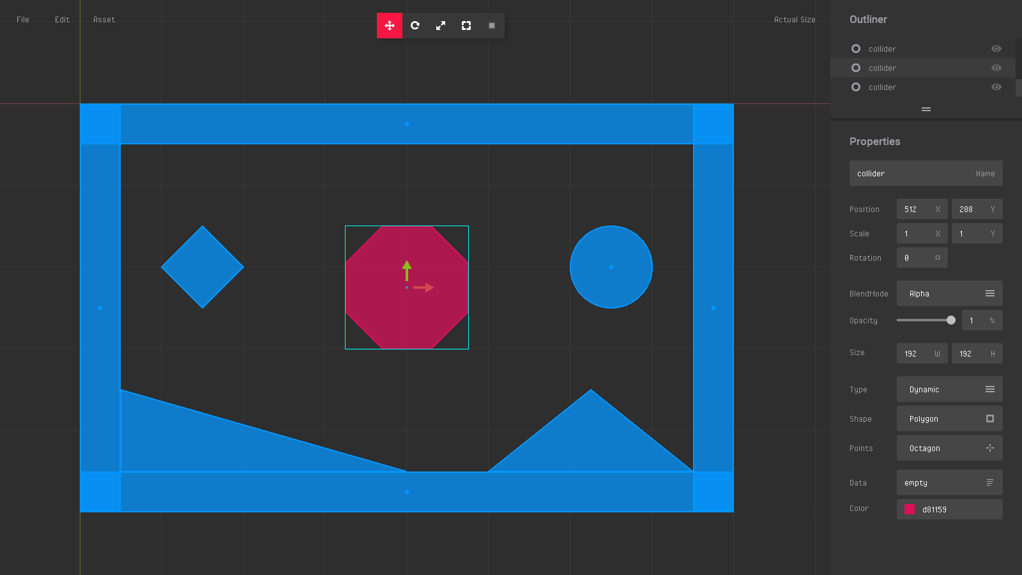Image resolution: width=1022 pixels, height=575 pixels.
Task: Open the BlendMode Alpha dropdown
Action: (949, 293)
